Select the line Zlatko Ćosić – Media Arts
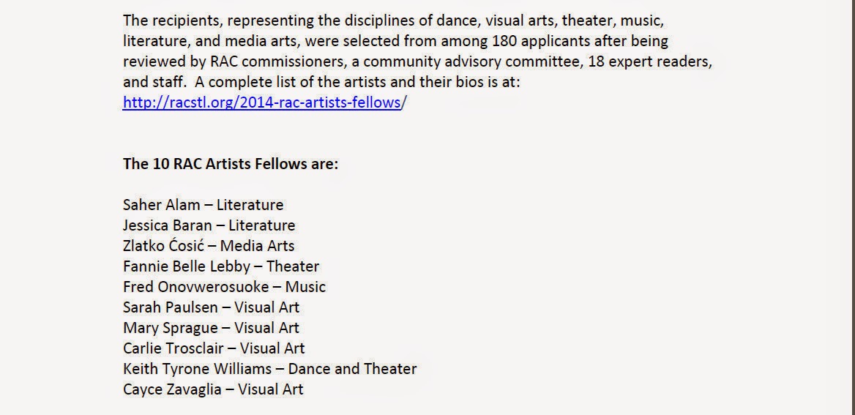This screenshot has width=855, height=415. pyautogui.click(x=209, y=246)
